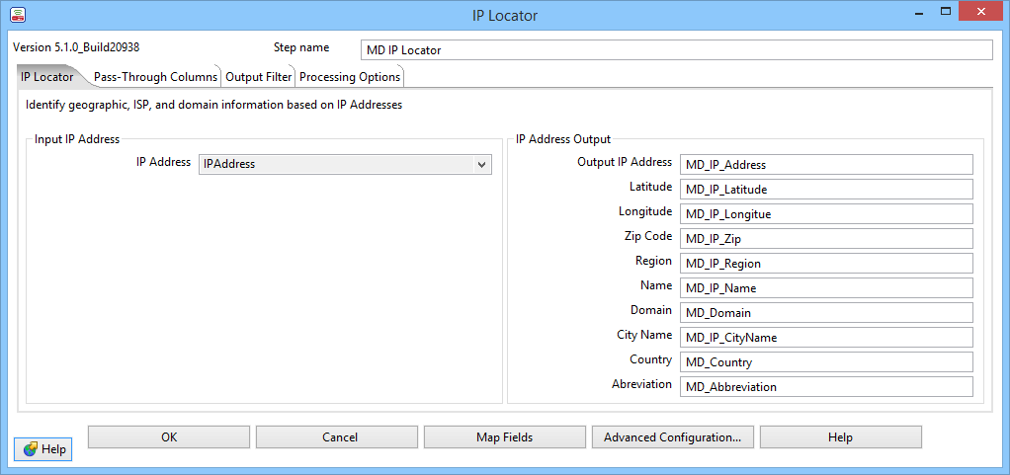Click the plain Help button at right
Image resolution: width=1010 pixels, height=475 pixels.
840,437
